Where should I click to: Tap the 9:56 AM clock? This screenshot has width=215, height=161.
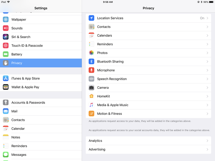tap(108, 2)
